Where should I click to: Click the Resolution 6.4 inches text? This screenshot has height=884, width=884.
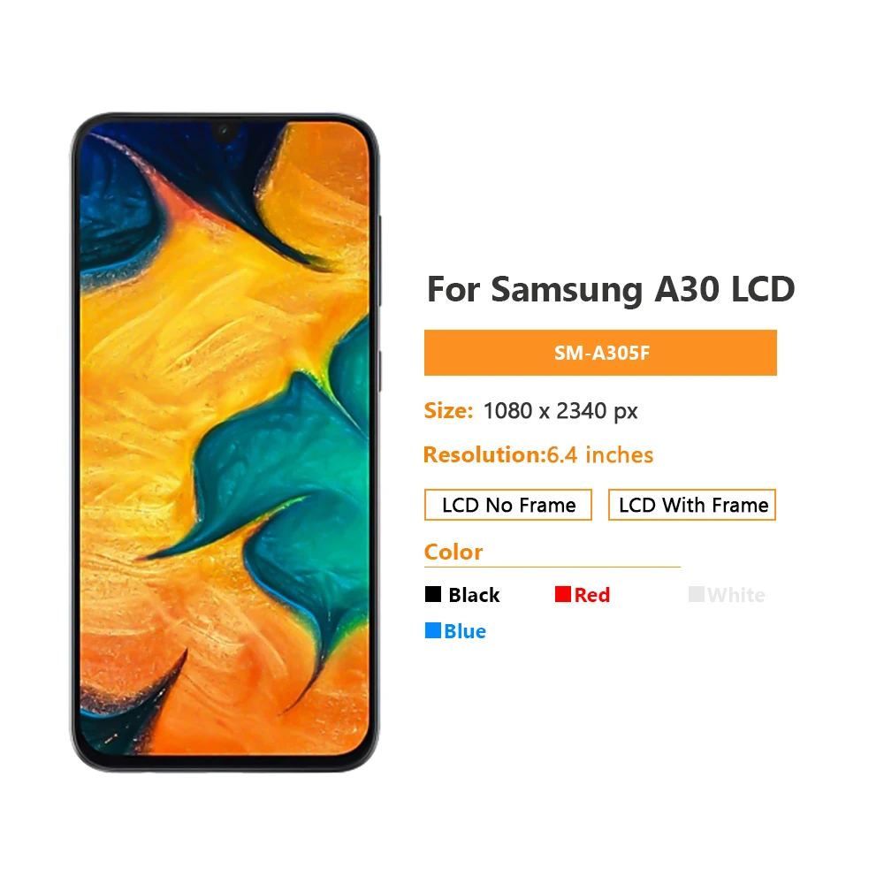(538, 455)
